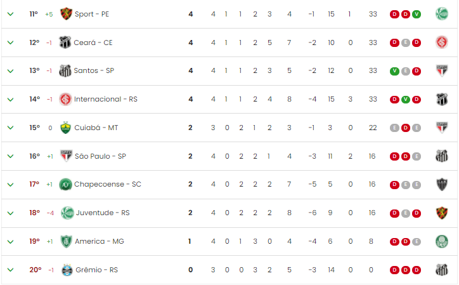Click next-opponent crest in Juventude row

442,213
